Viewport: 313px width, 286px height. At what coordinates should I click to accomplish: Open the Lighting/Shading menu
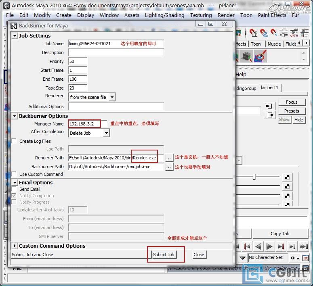coord(165,15)
